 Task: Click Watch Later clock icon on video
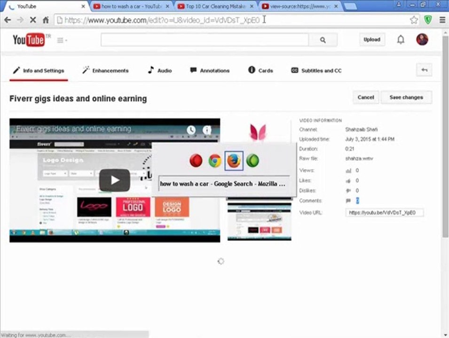(x=191, y=130)
